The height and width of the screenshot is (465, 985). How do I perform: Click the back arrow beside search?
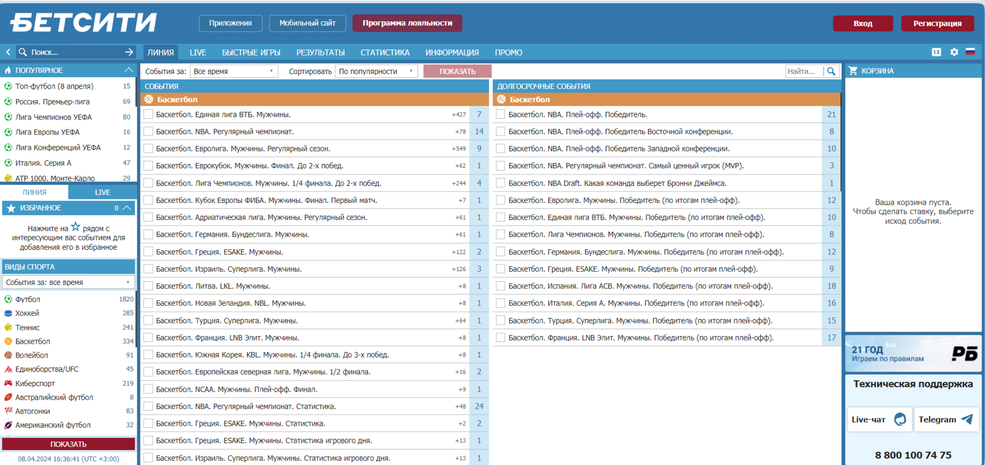[8, 52]
